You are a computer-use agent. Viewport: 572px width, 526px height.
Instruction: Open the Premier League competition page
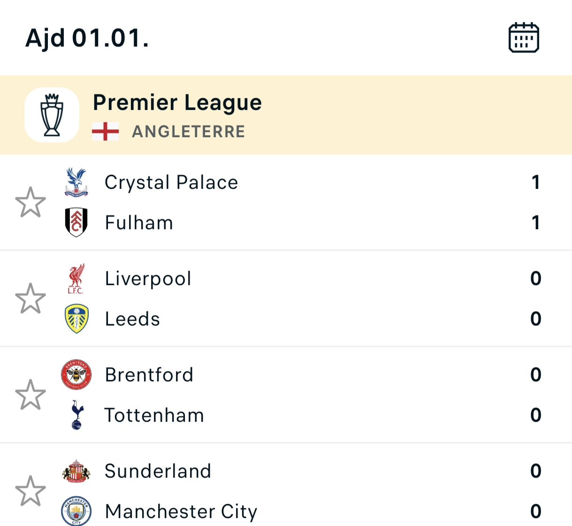(x=177, y=102)
